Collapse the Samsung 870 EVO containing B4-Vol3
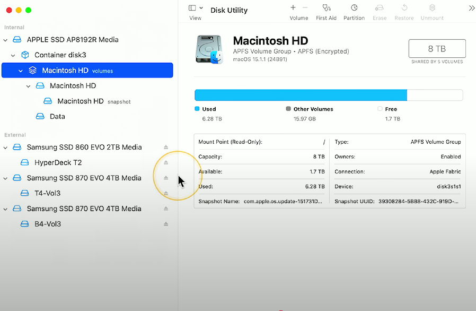Viewport: 476px width, 311px height. (5, 209)
